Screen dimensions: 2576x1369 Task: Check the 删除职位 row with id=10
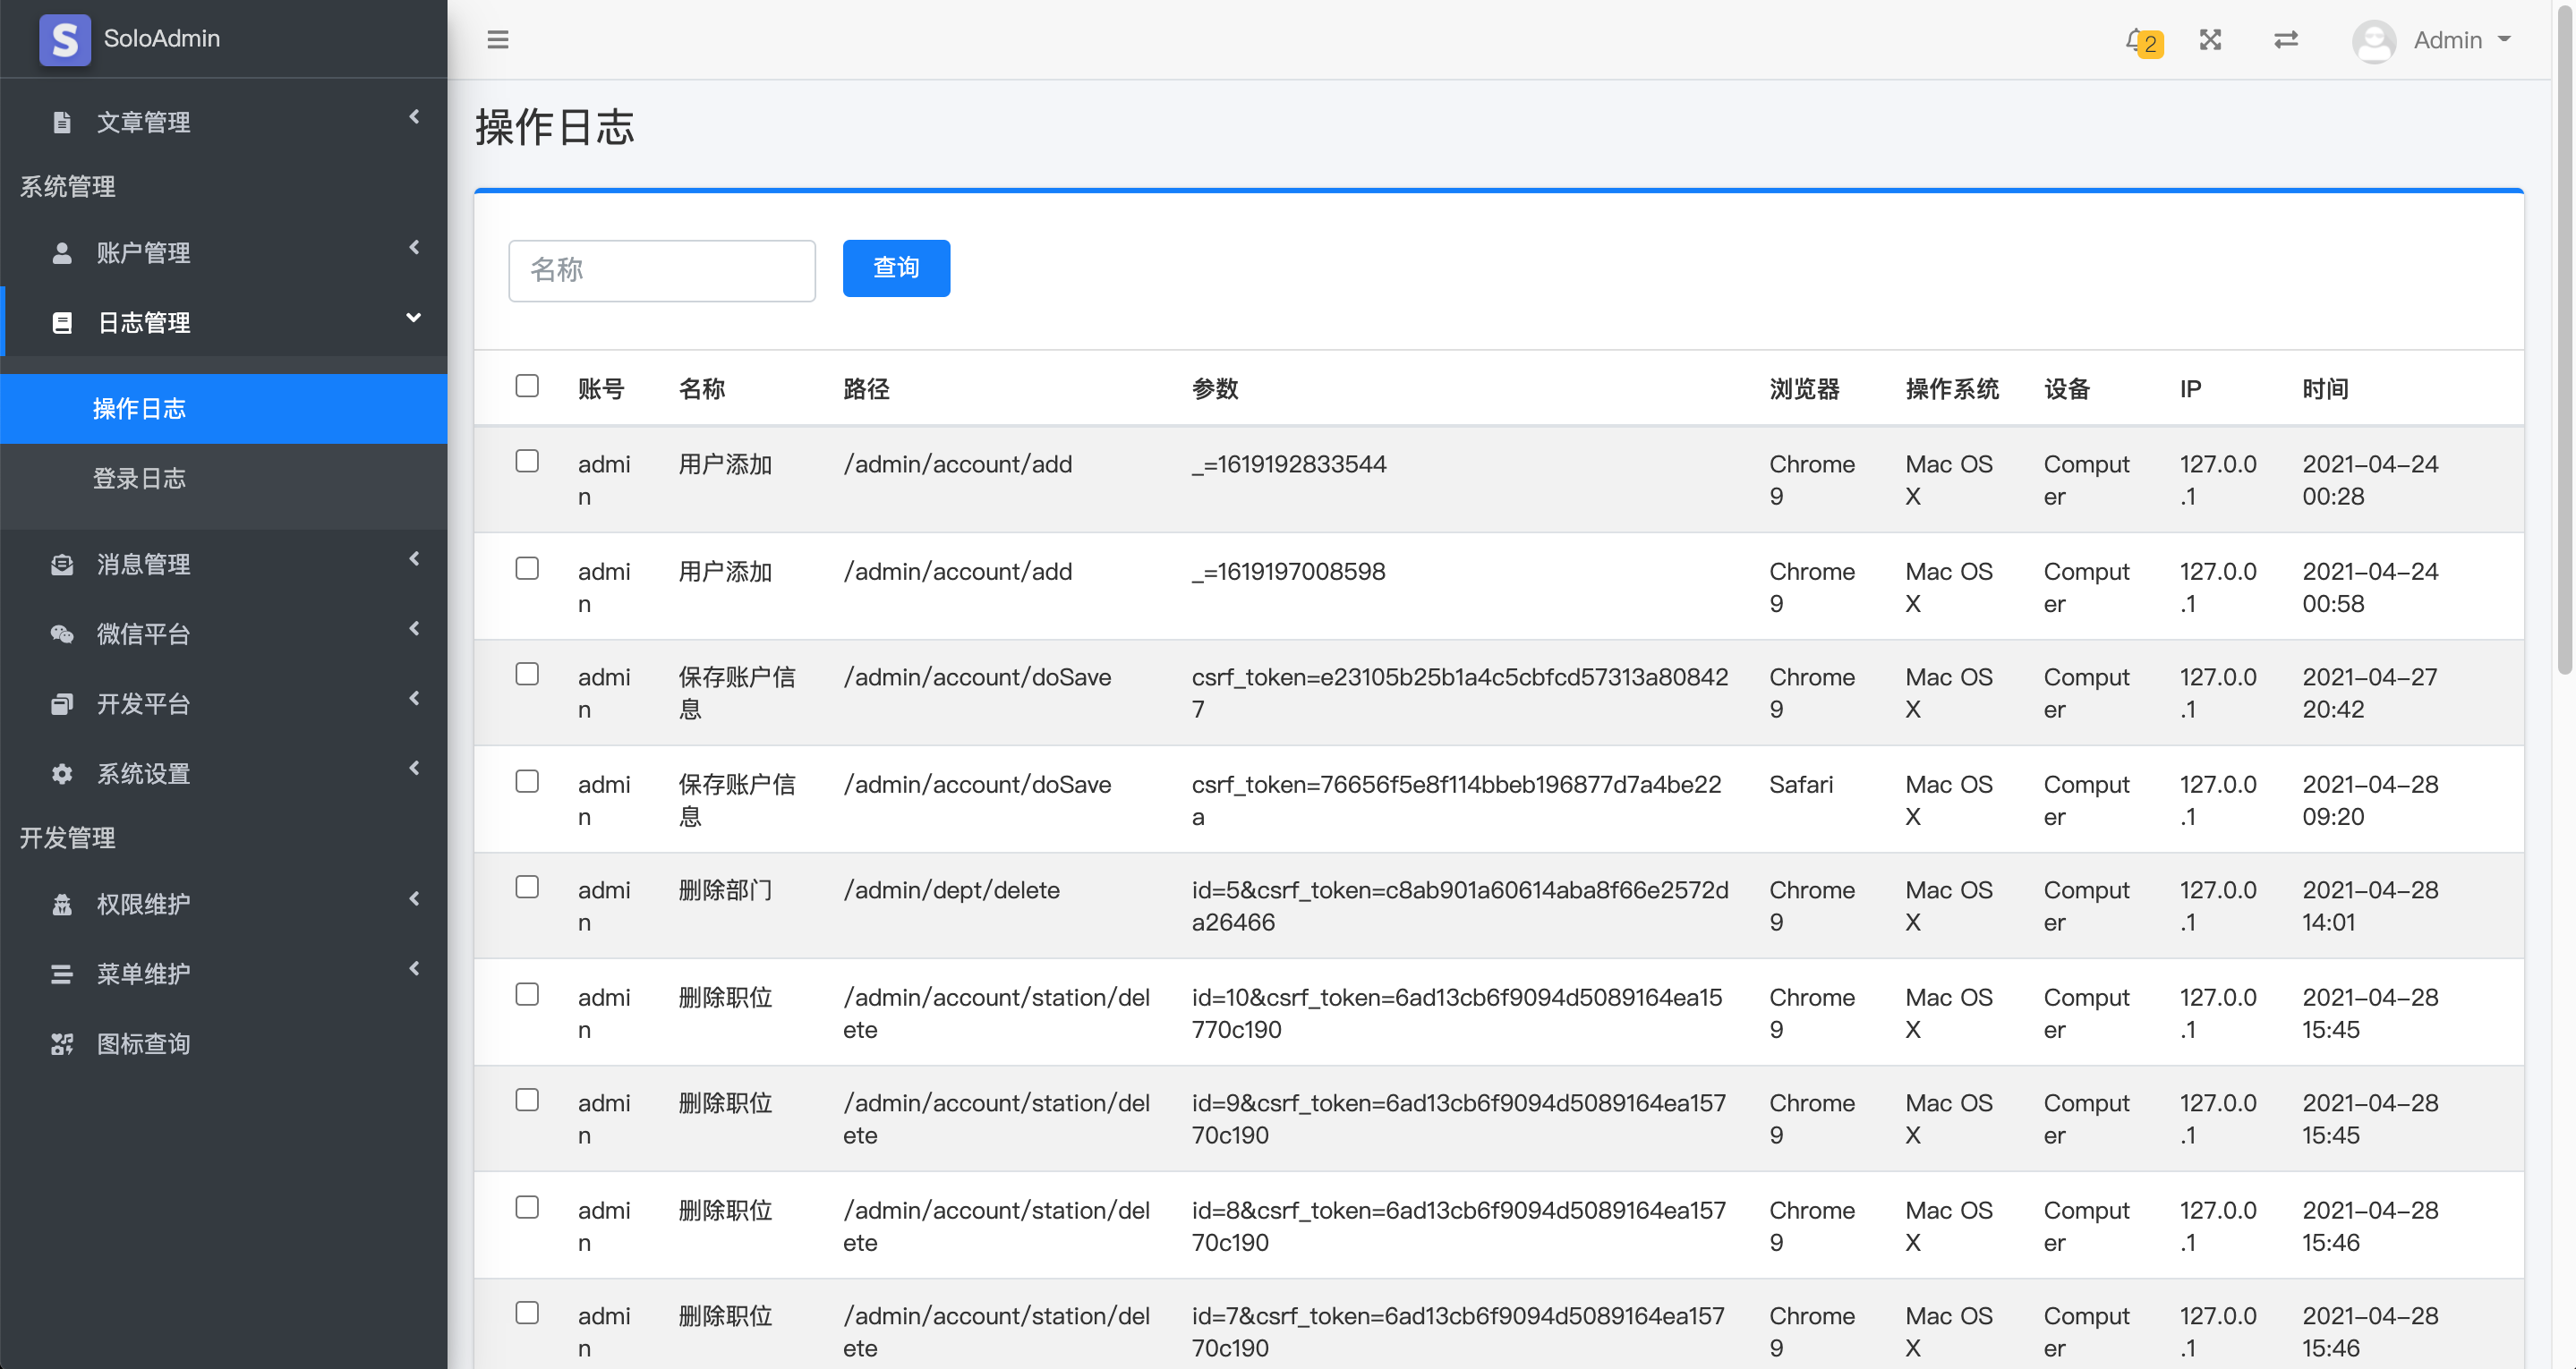(x=527, y=993)
